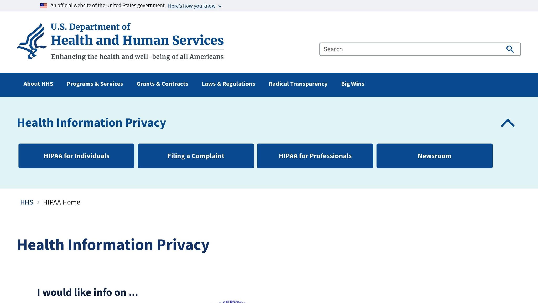Expand the Here's how you know disclosure
Screen dimensions: 538x303
coord(192,6)
